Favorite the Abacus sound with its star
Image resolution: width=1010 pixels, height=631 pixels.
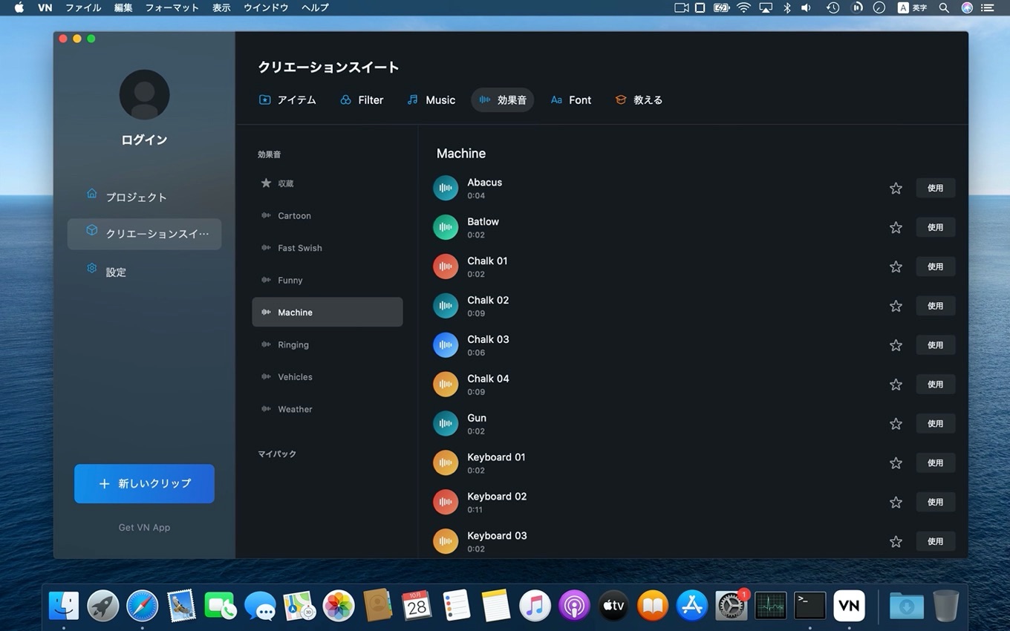[896, 189]
